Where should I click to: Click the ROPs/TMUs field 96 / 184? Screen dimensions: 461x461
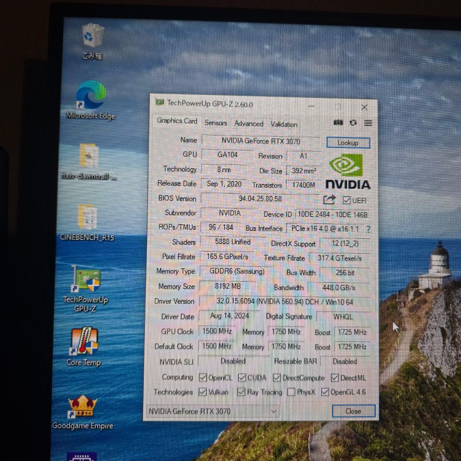point(221,227)
